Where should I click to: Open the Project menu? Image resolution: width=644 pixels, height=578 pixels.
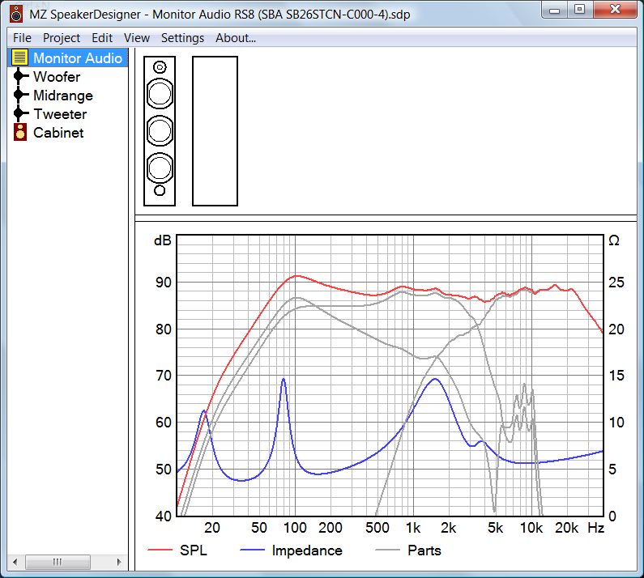[62, 38]
